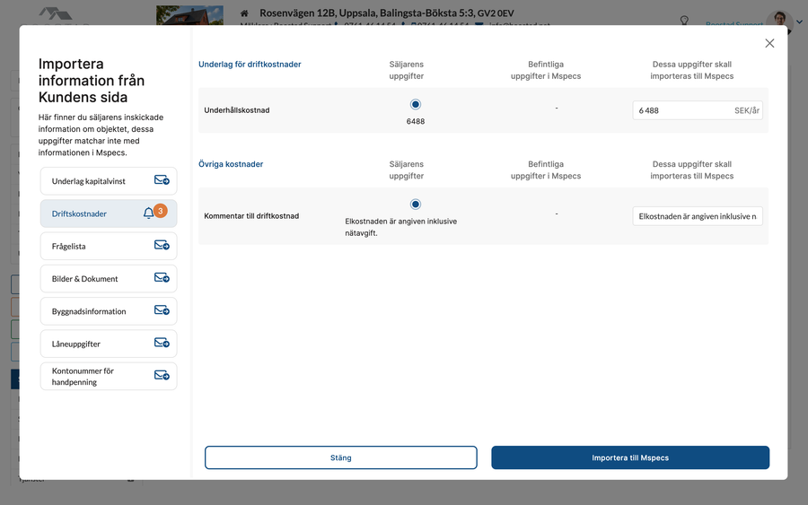Image resolution: width=808 pixels, height=505 pixels.
Task: Click the driftkostnad comment import input field
Action: pos(698,216)
